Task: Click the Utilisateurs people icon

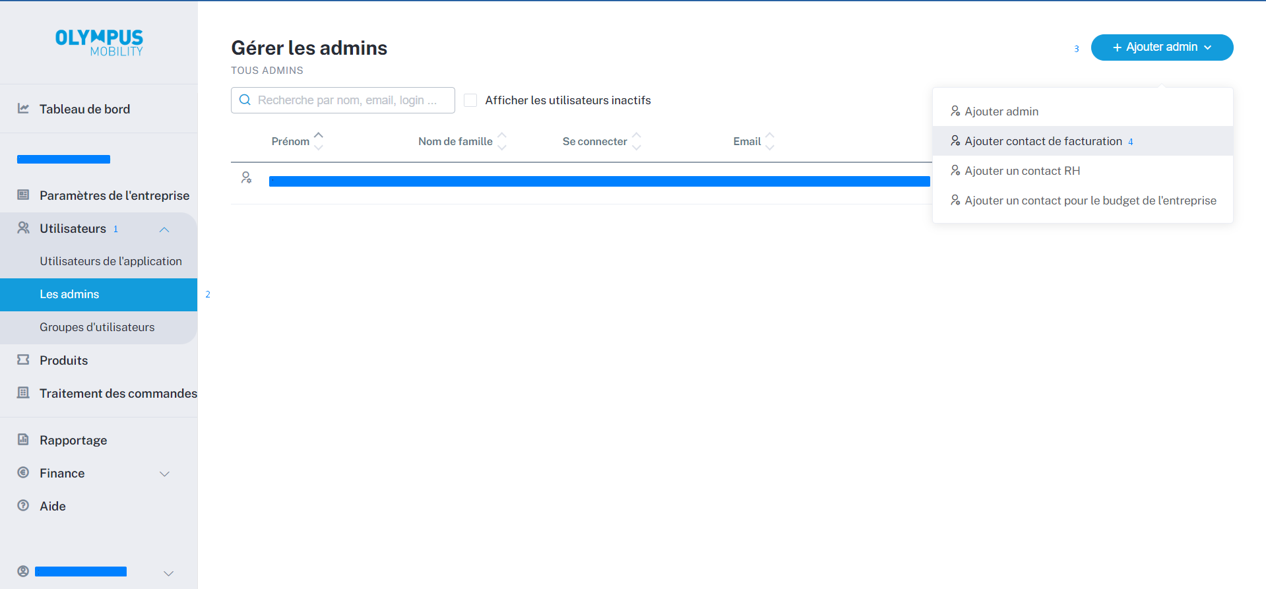Action: point(23,228)
